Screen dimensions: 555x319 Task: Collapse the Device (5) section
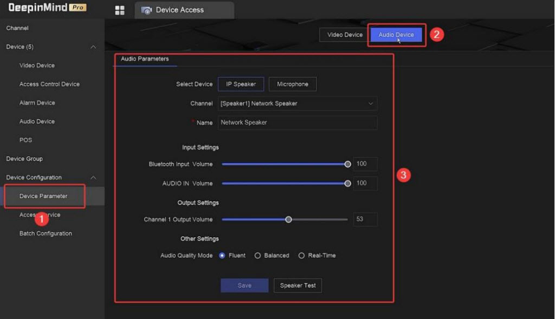[93, 47]
